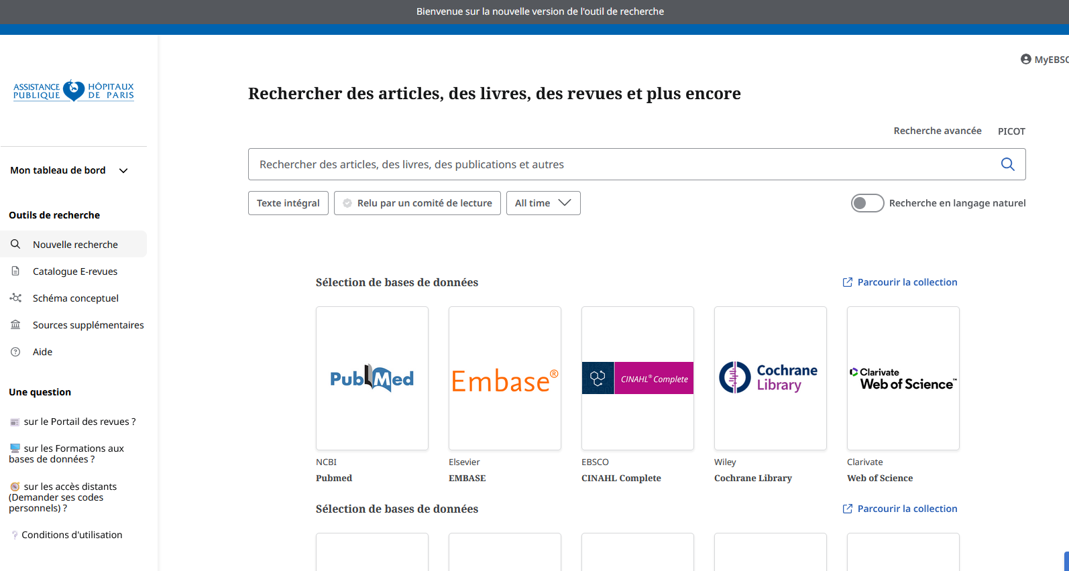This screenshot has height=571, width=1069.
Task: Select Nouvelle recherche in sidebar
Action: click(x=75, y=245)
